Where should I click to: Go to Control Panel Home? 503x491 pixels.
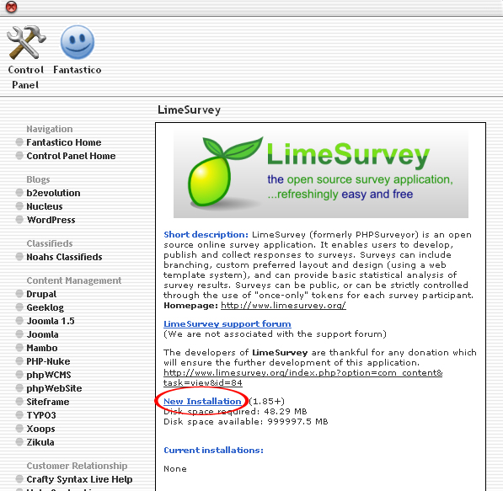(x=71, y=156)
